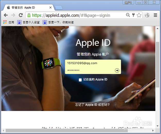Close the Apple ID tab

point(50,8)
